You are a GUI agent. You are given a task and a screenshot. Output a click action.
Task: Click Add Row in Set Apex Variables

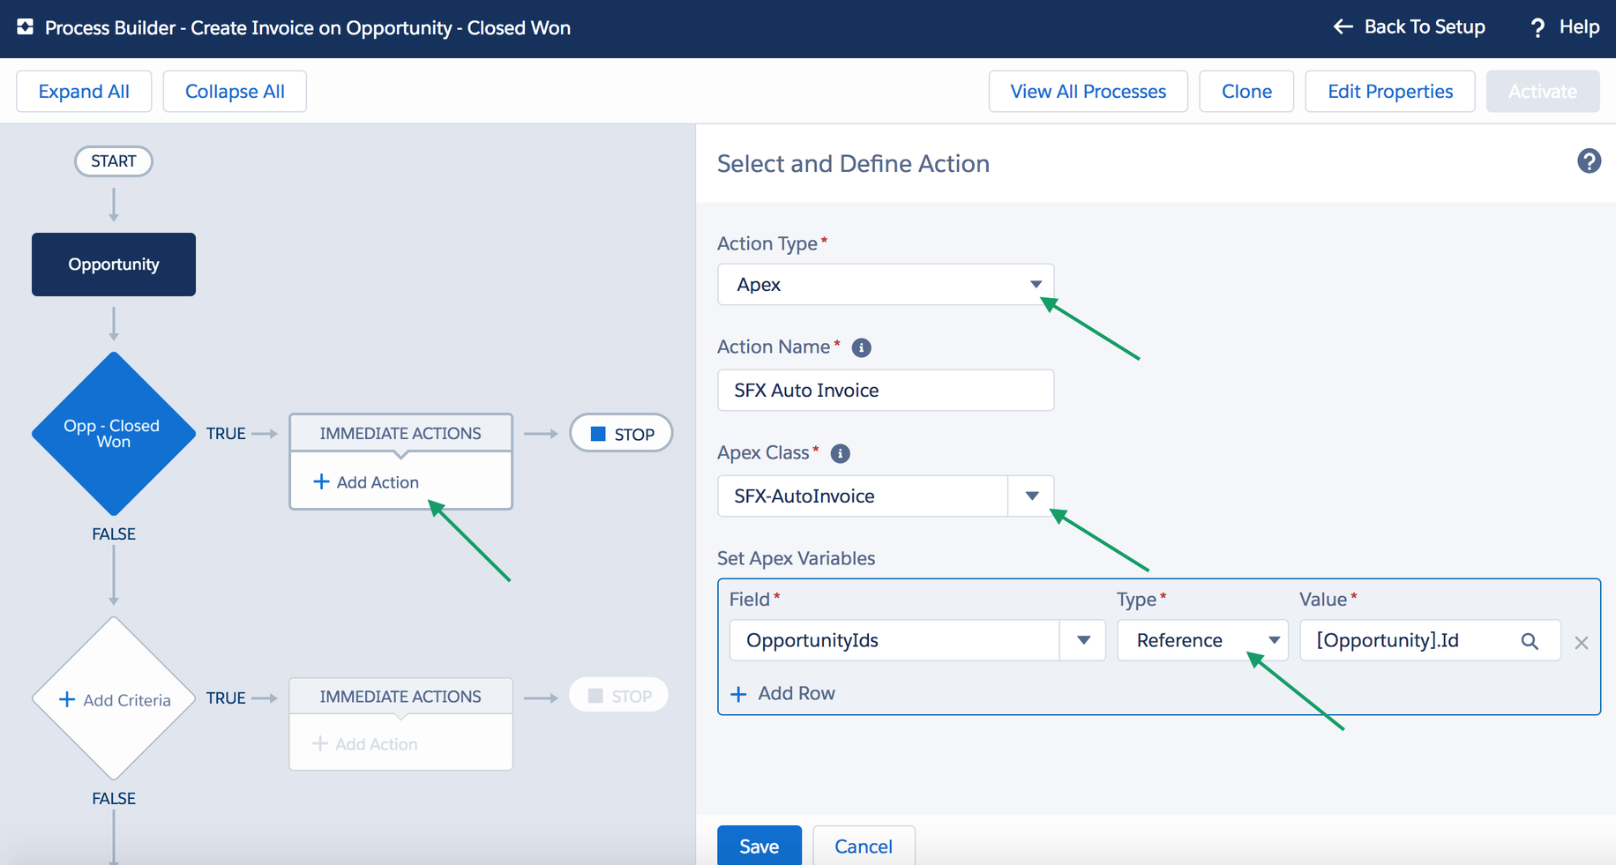tap(782, 694)
